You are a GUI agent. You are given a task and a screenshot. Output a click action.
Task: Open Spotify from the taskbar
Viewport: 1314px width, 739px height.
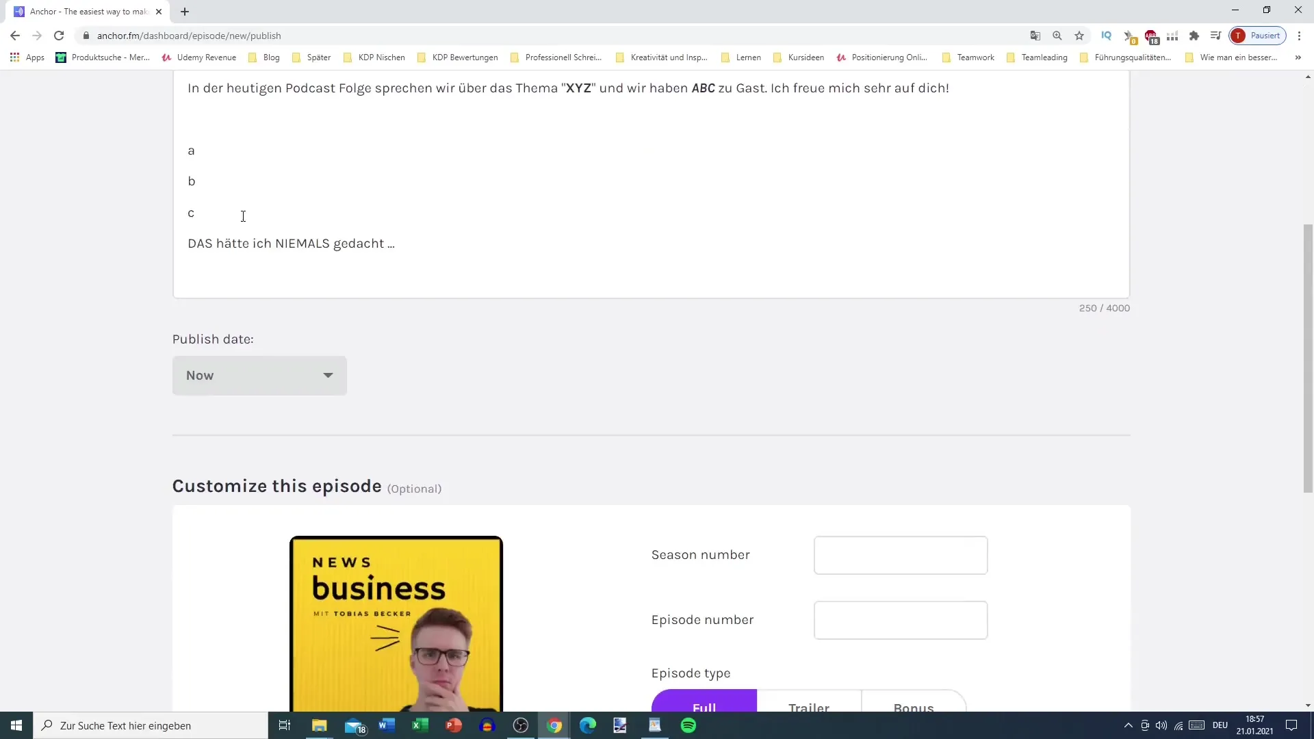point(688,725)
